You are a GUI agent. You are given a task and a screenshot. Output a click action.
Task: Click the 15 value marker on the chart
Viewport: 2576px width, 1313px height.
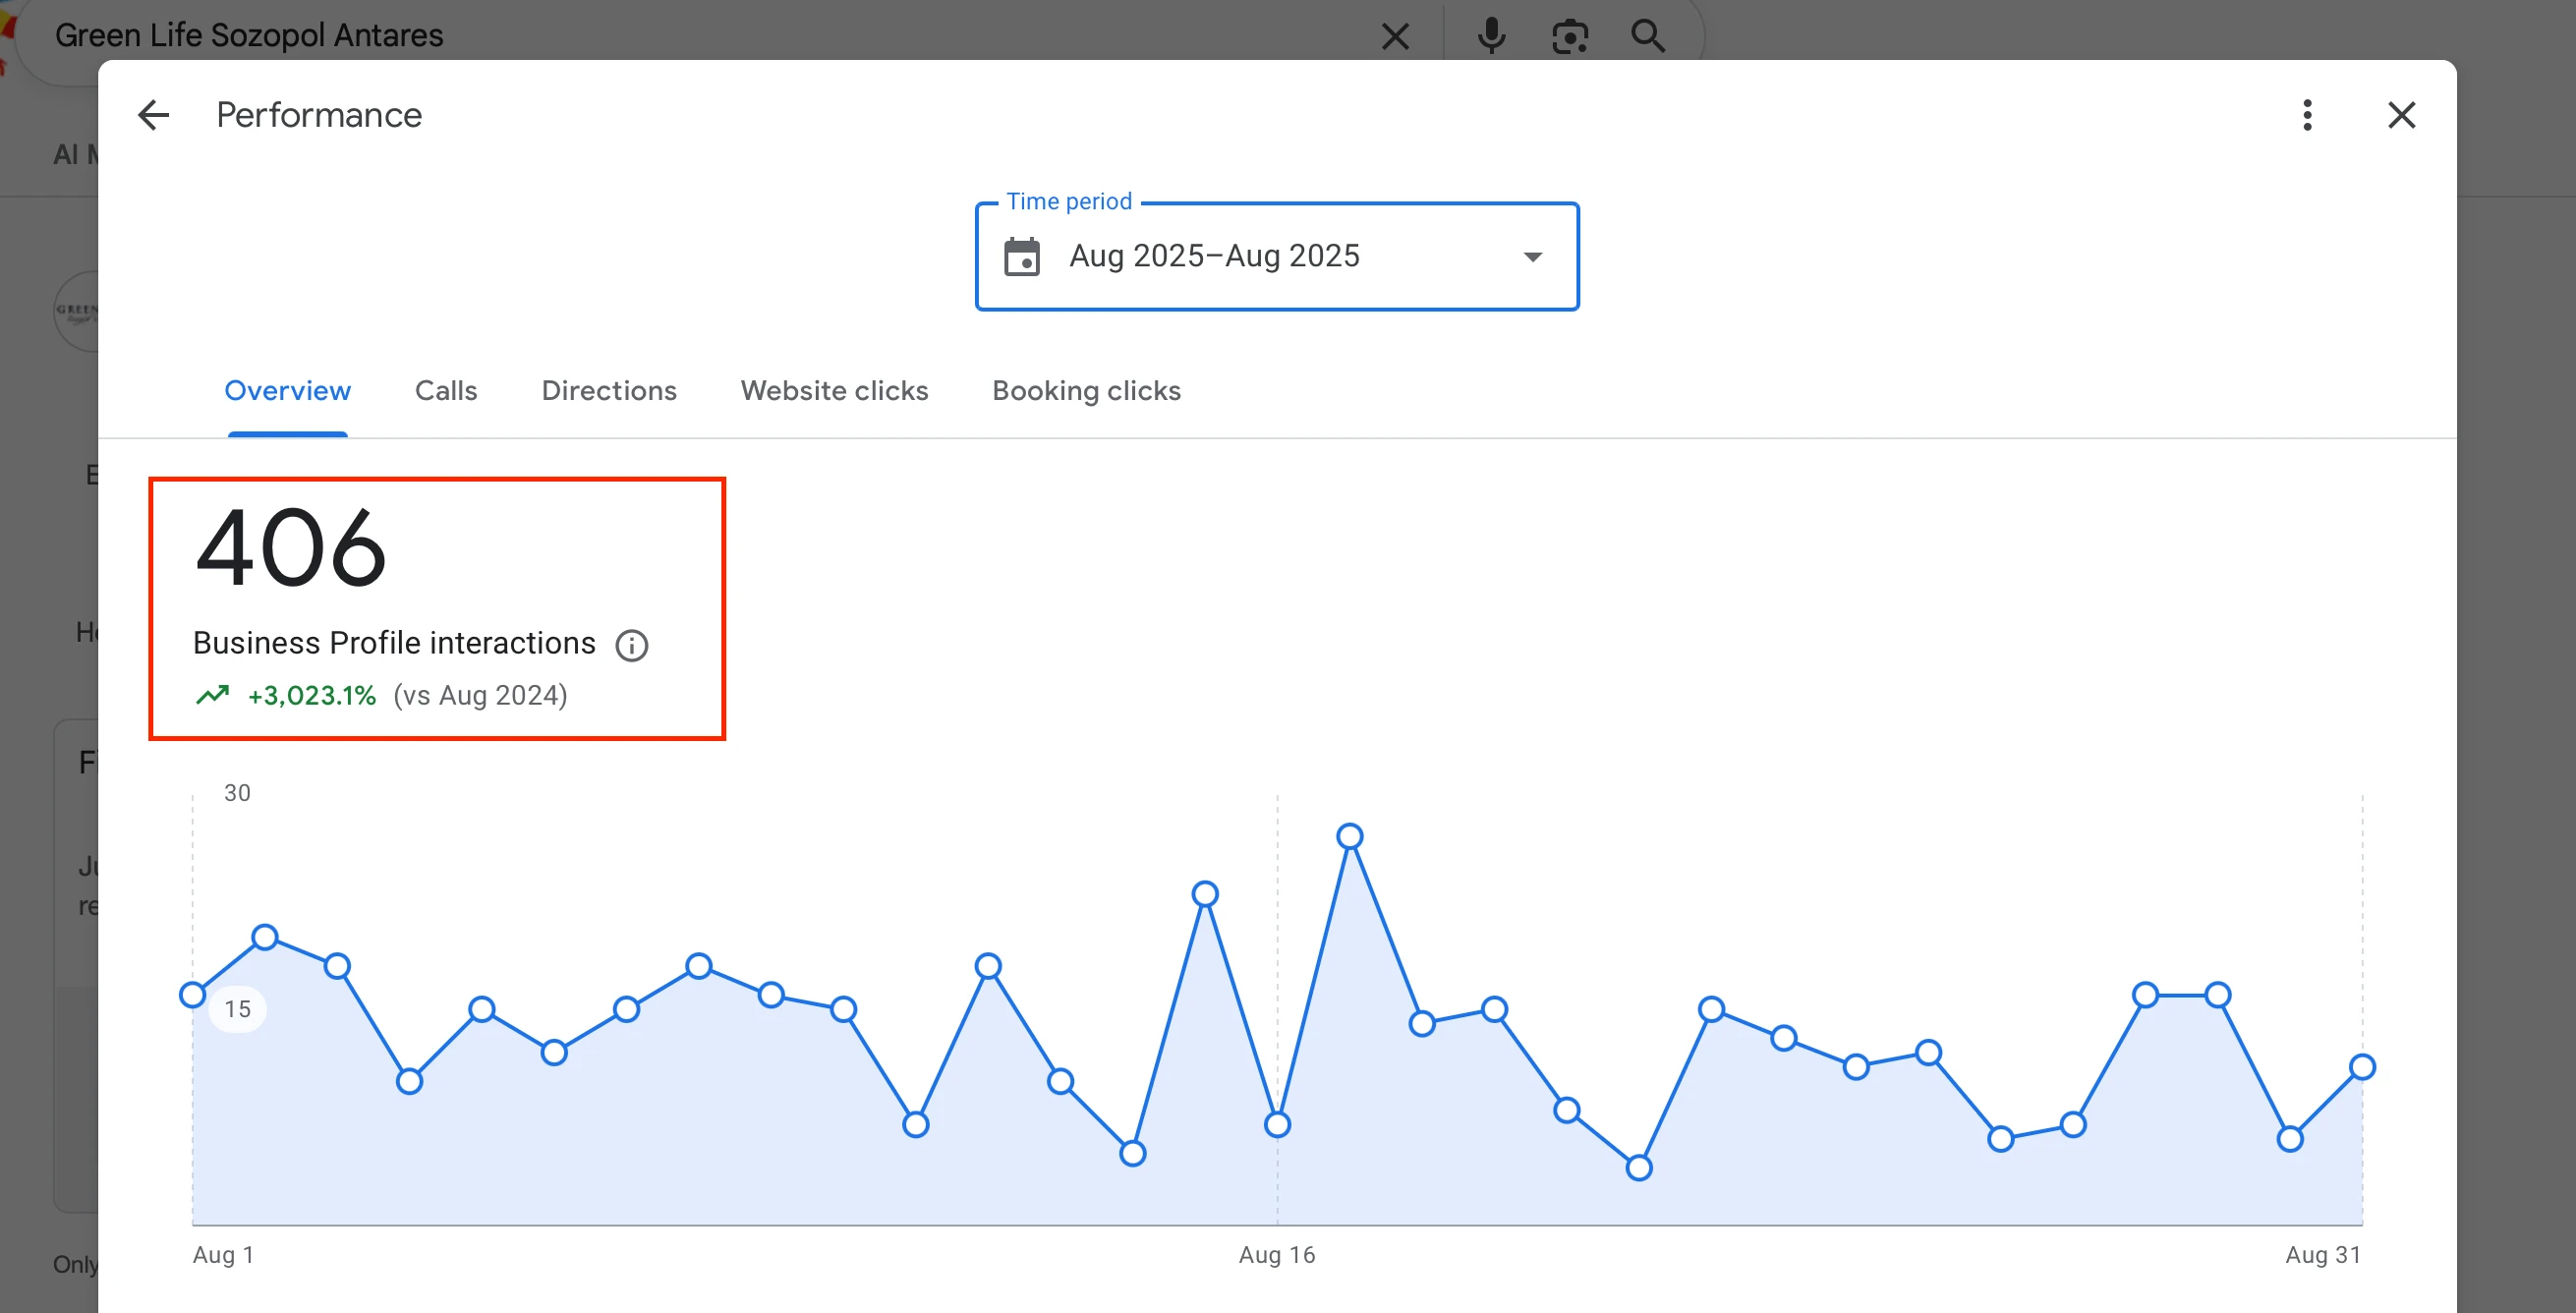(x=237, y=1009)
